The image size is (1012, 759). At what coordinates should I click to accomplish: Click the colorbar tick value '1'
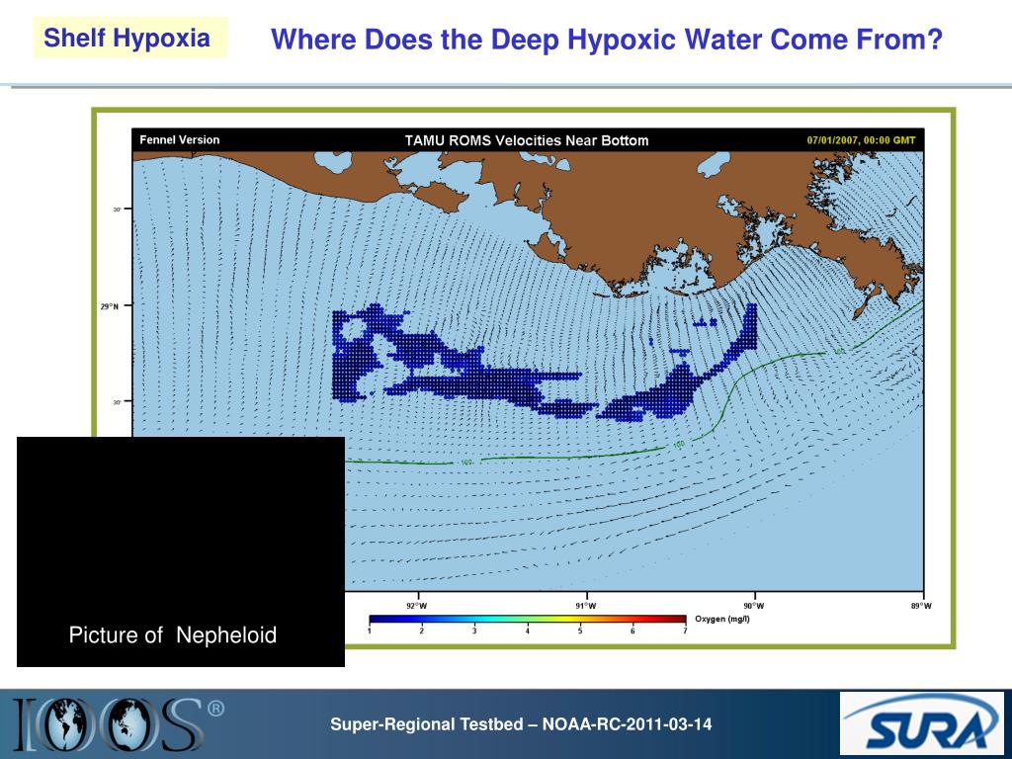click(370, 631)
